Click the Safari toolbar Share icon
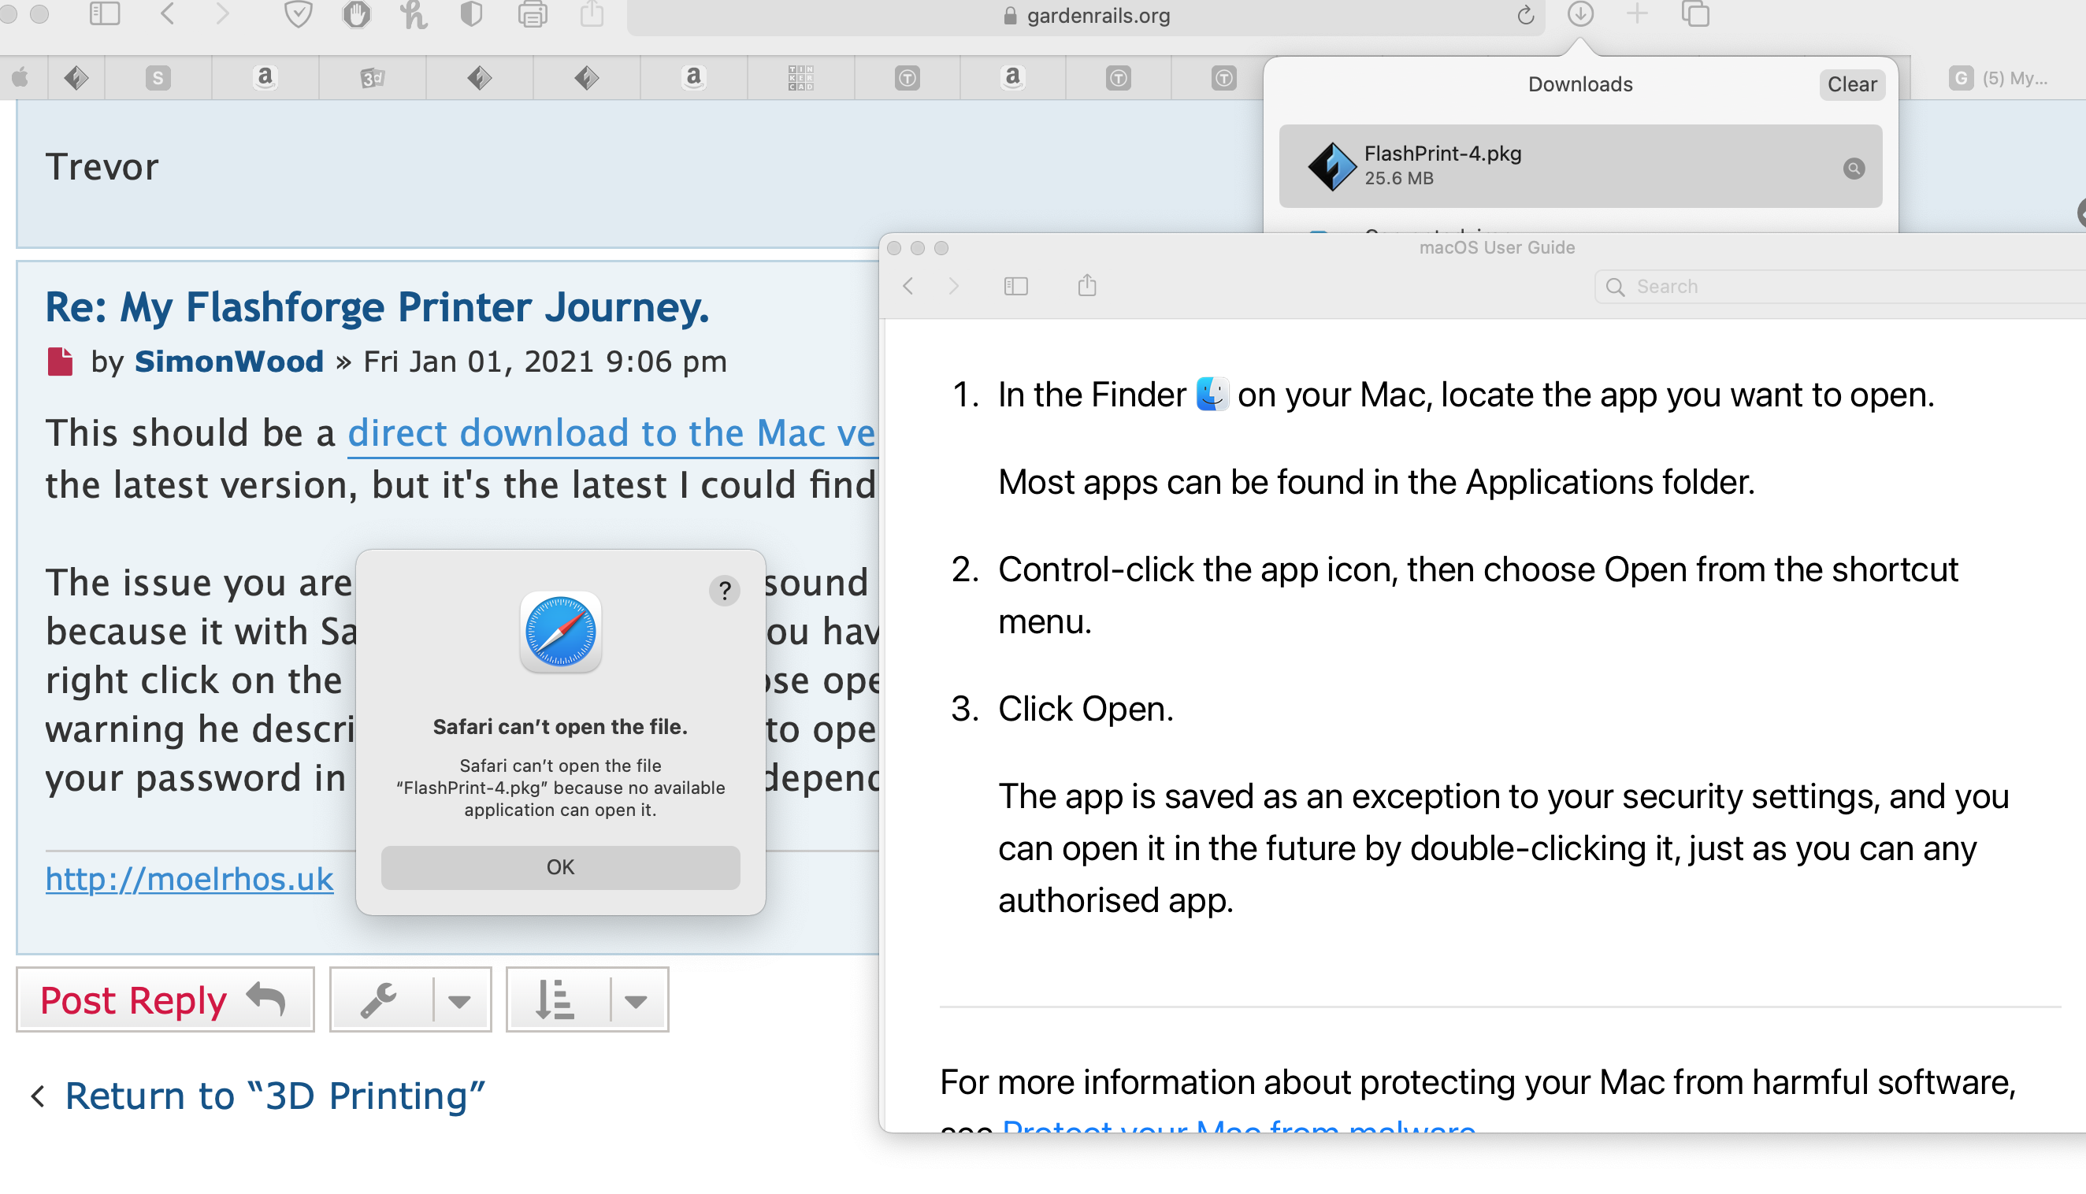2086x1194 pixels. pos(591,14)
